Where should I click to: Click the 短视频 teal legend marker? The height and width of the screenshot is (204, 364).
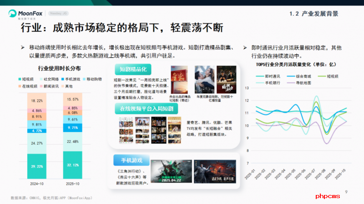coord(20,79)
